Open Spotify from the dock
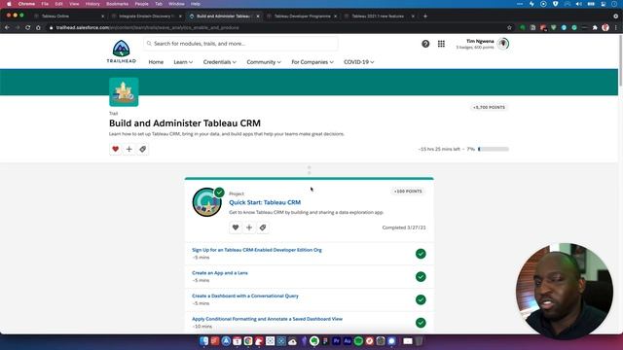 coord(358,341)
